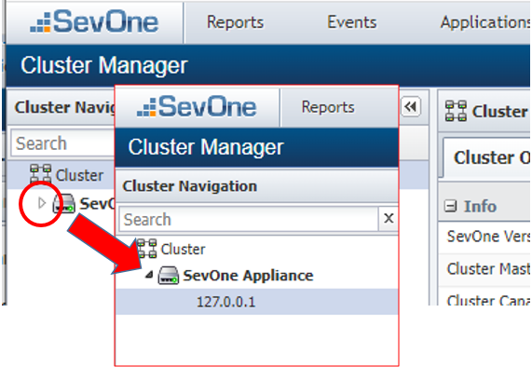Screen dimensions: 532x367
Task: Select the SevOne Appliance tree node label
Action: [248, 276]
